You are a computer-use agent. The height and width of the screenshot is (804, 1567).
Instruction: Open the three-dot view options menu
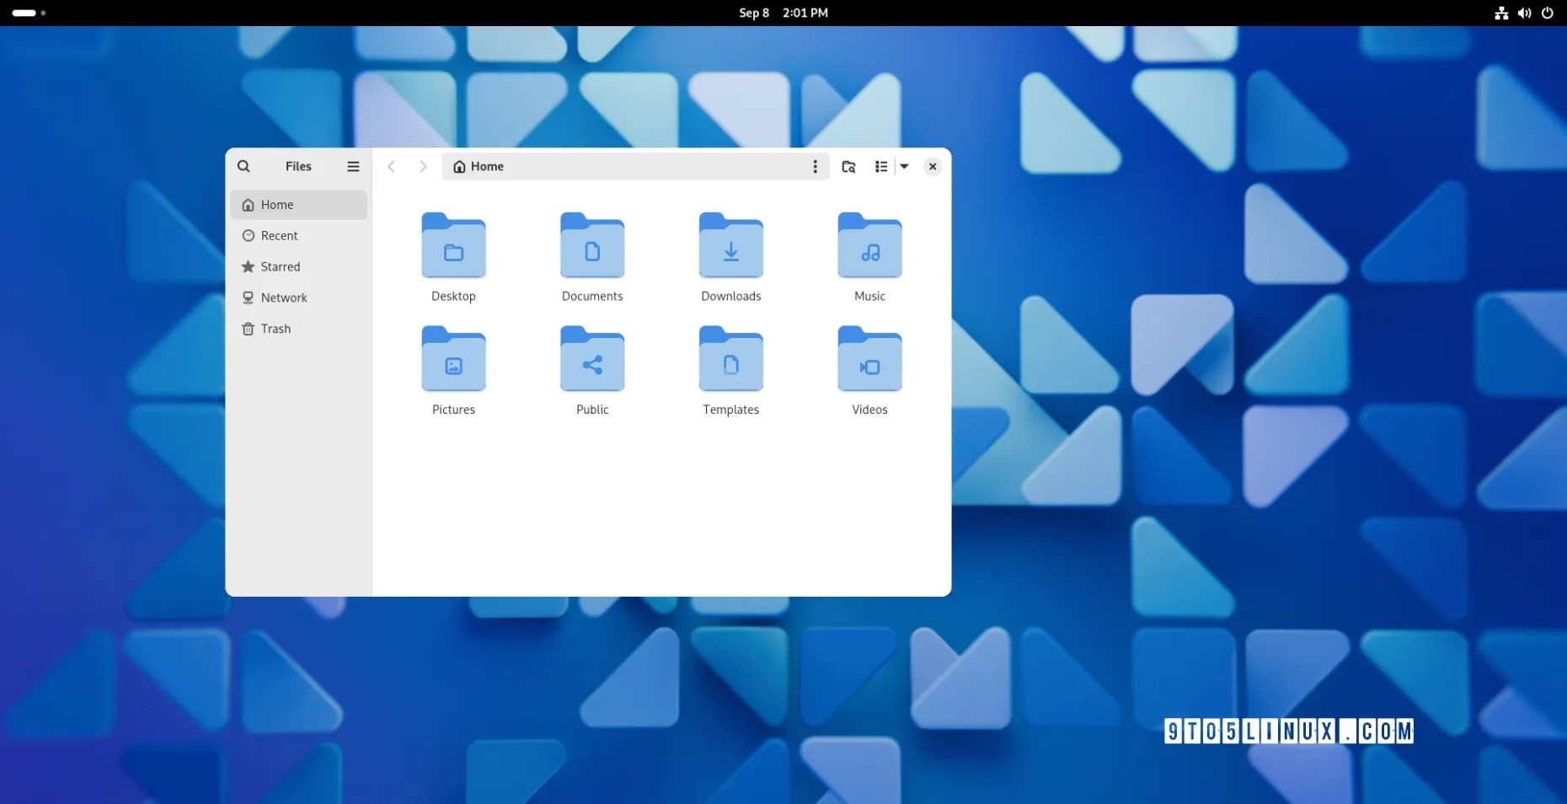pyautogui.click(x=816, y=166)
